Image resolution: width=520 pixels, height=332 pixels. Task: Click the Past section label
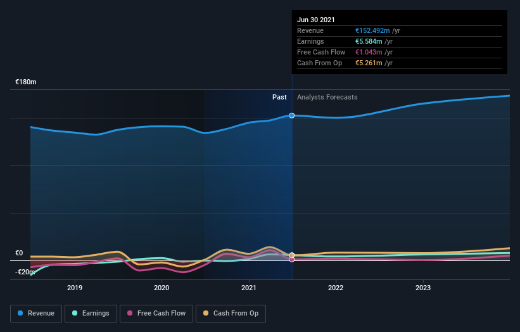279,97
